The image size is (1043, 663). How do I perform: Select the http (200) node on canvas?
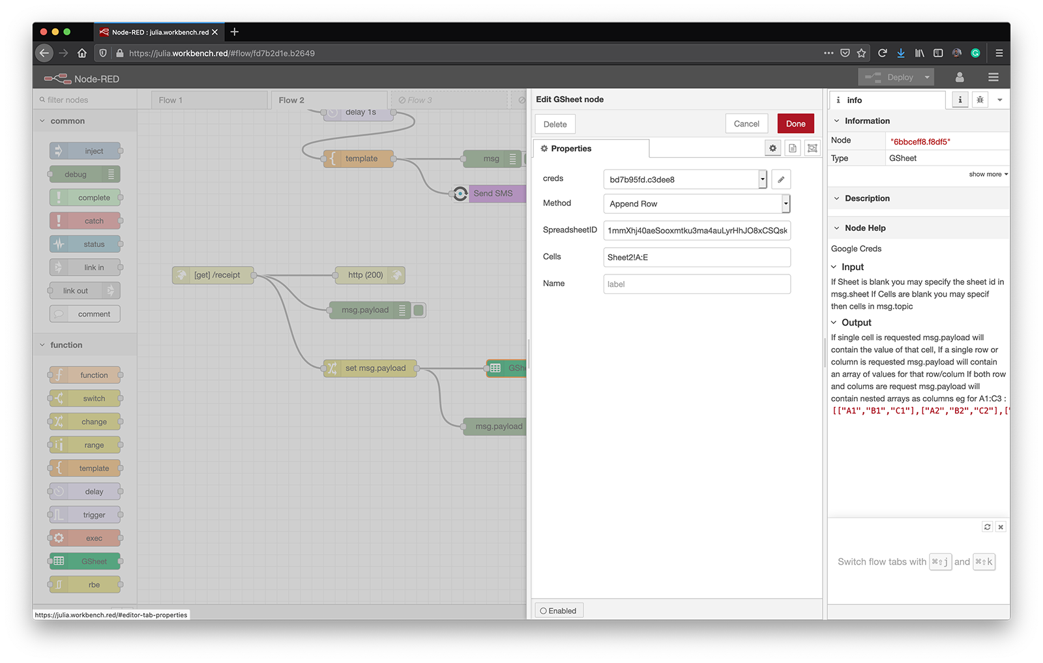pyautogui.click(x=370, y=275)
